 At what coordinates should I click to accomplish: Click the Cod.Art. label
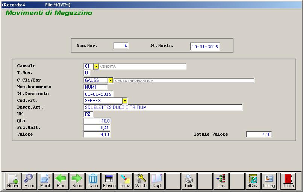click(27, 100)
